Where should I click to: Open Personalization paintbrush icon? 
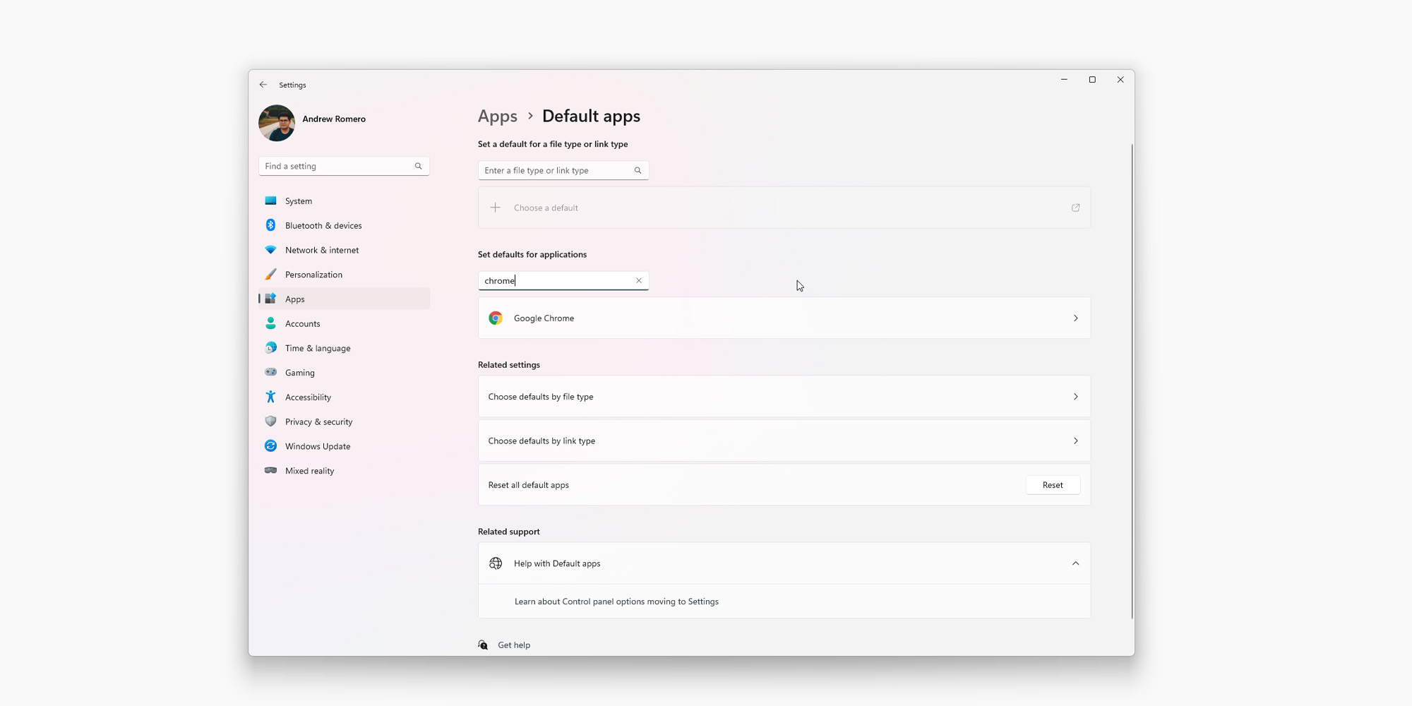[x=270, y=275]
